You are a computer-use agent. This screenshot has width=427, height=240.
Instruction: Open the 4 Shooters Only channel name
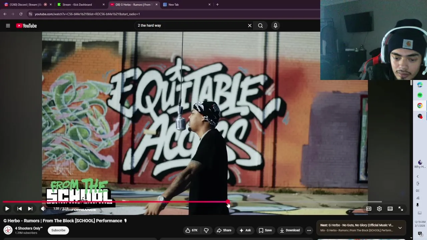point(29,228)
